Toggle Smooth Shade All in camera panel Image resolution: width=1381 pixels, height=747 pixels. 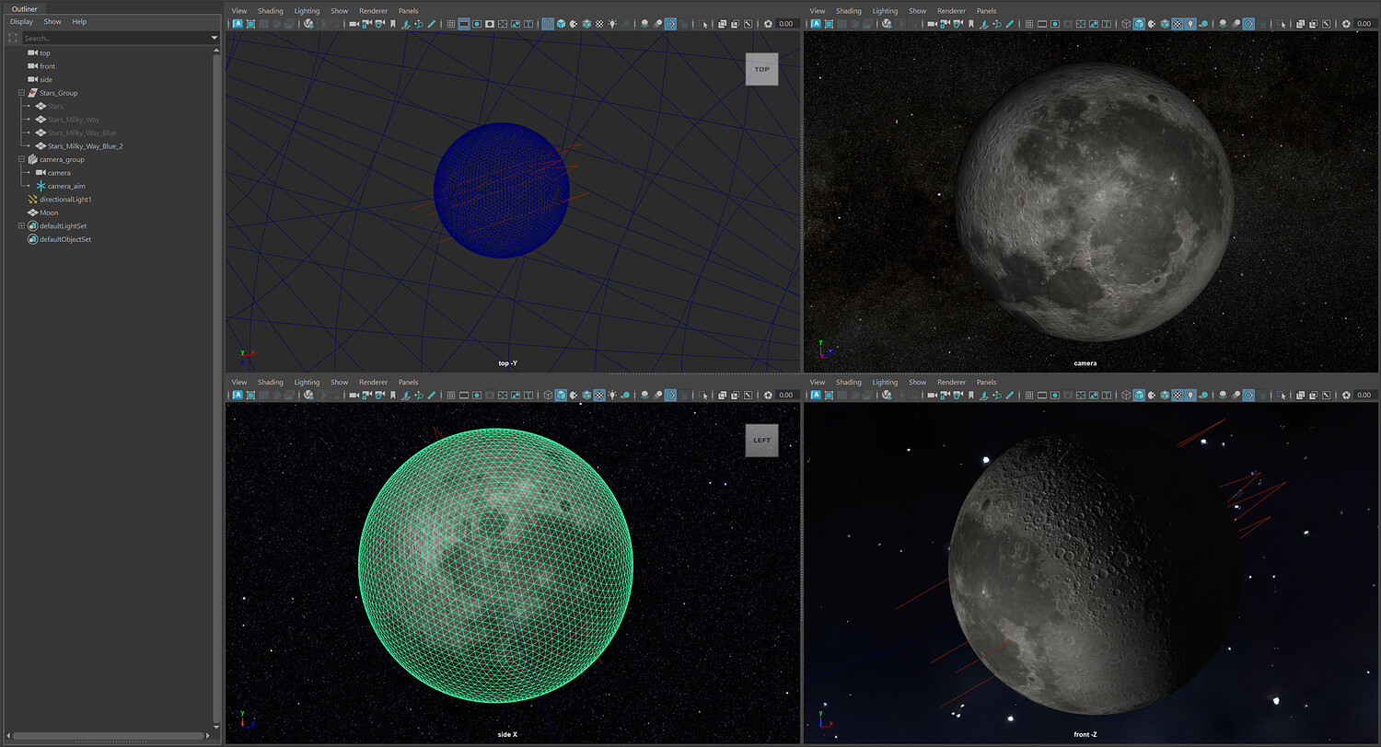tap(1139, 24)
